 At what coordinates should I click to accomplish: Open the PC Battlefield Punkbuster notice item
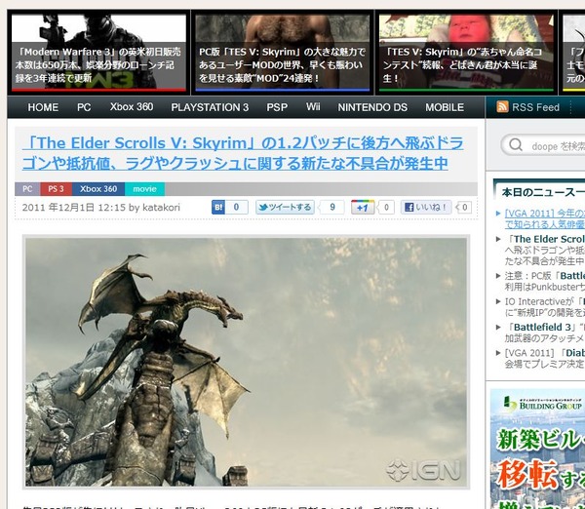pos(544,281)
